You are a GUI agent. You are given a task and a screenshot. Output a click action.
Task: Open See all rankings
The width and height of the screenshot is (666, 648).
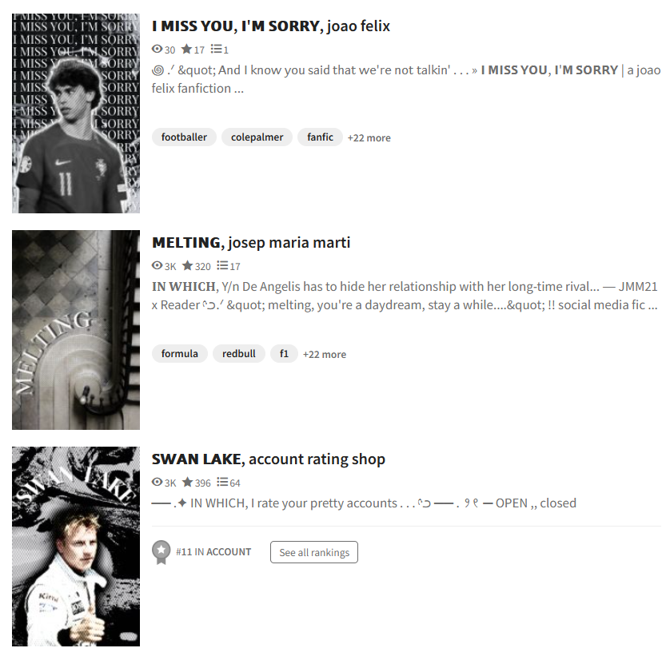pos(314,552)
